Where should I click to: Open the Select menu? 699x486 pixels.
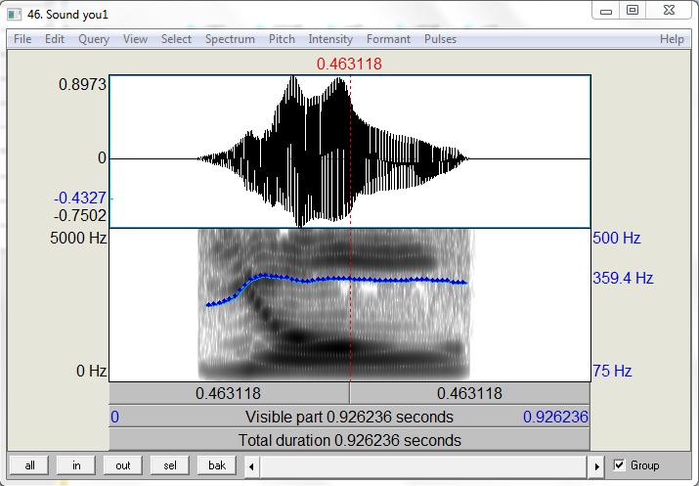176,39
